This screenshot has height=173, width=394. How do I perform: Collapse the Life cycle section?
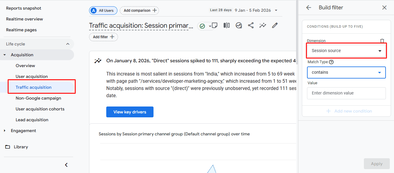[67, 44]
